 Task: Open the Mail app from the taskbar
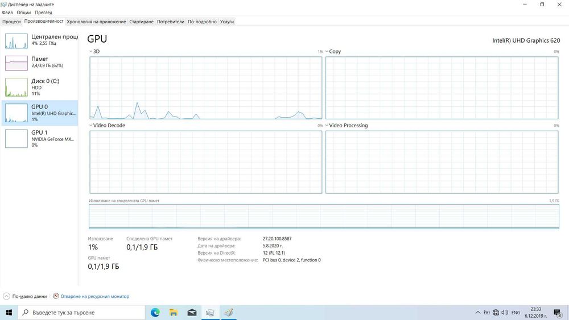tap(192, 313)
